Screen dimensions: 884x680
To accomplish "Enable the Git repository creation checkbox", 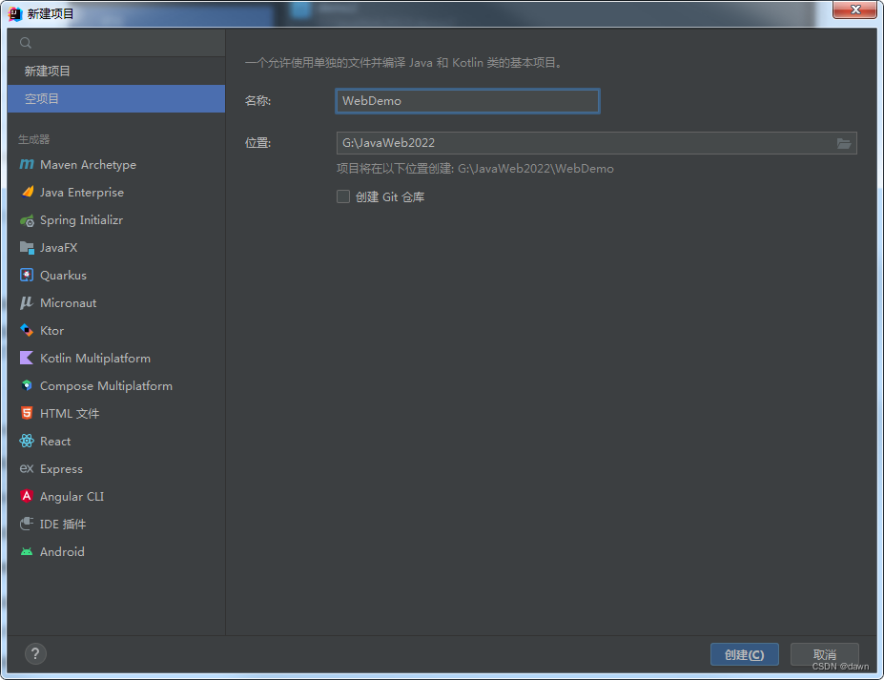I will click(343, 196).
